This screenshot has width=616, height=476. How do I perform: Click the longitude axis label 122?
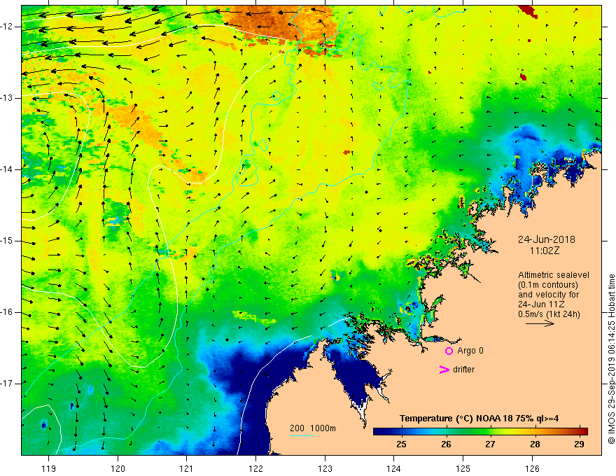pyautogui.click(x=255, y=468)
